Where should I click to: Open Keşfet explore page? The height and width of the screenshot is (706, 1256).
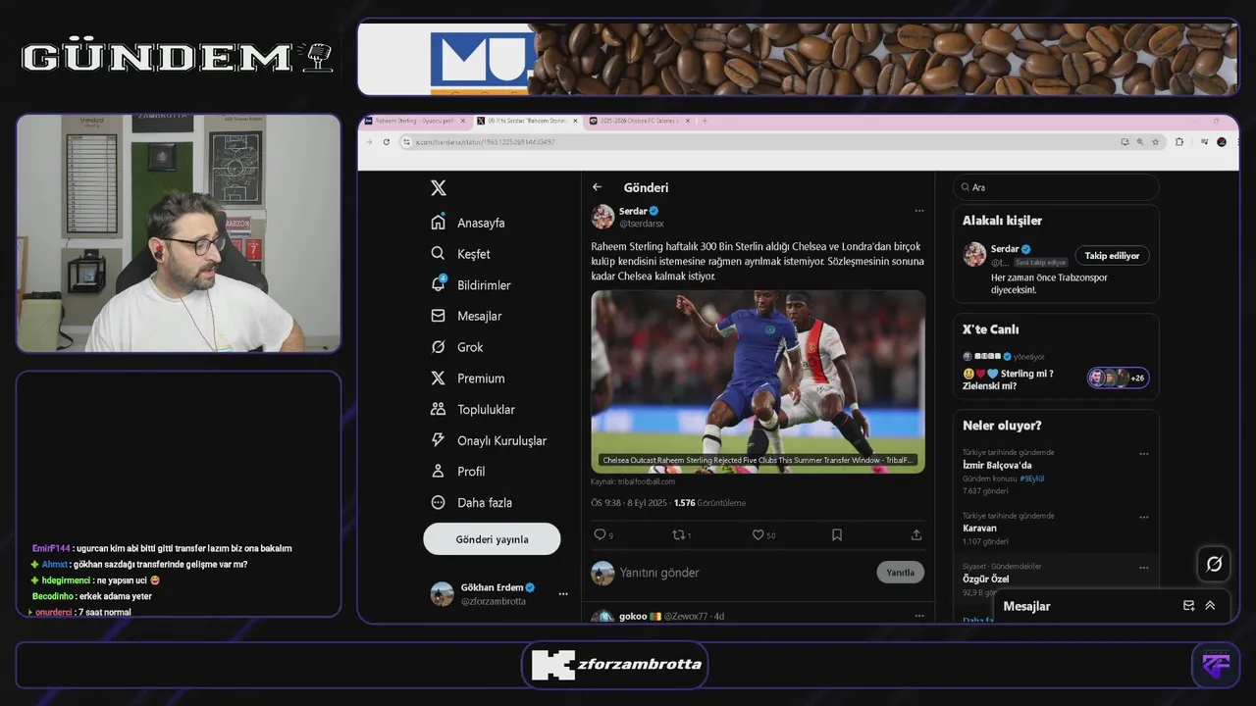[460, 254]
